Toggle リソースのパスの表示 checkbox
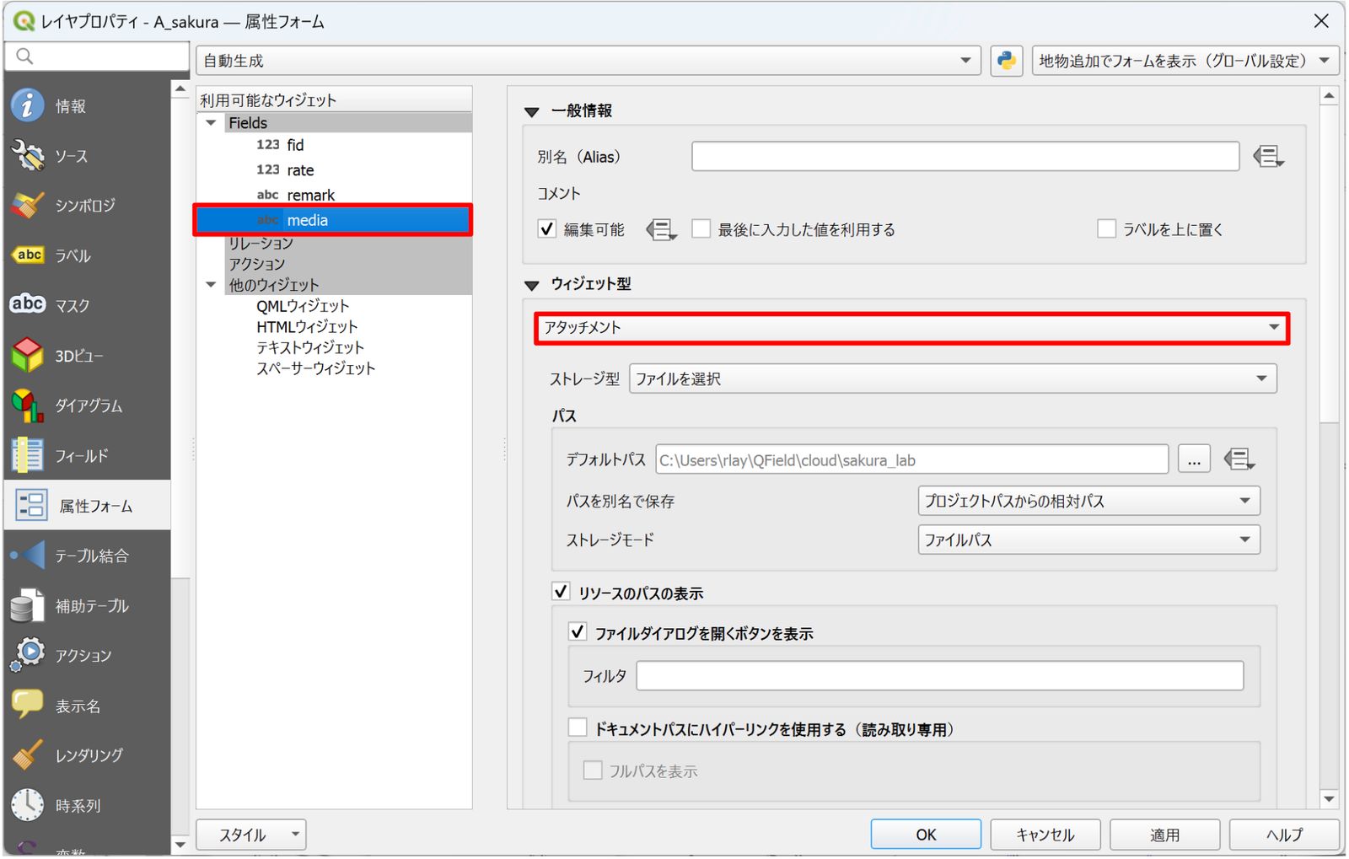 coord(561,592)
